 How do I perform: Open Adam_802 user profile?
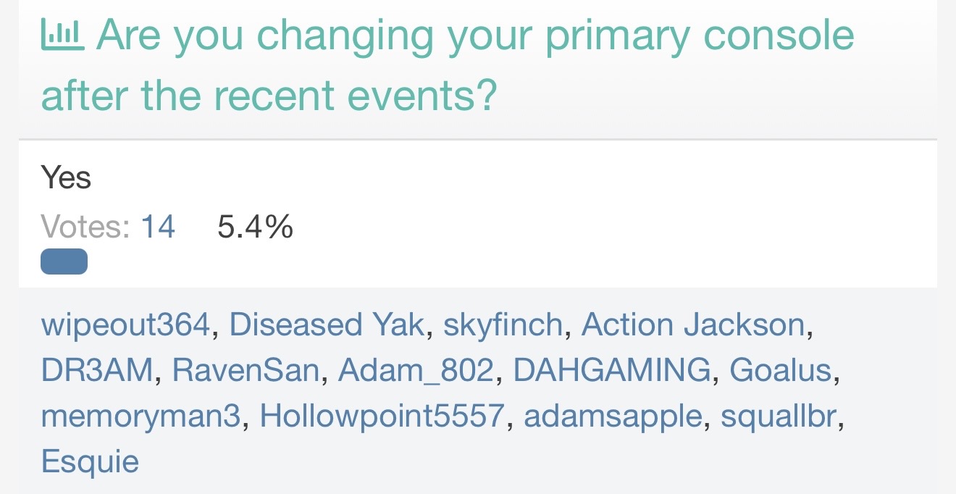click(x=416, y=370)
